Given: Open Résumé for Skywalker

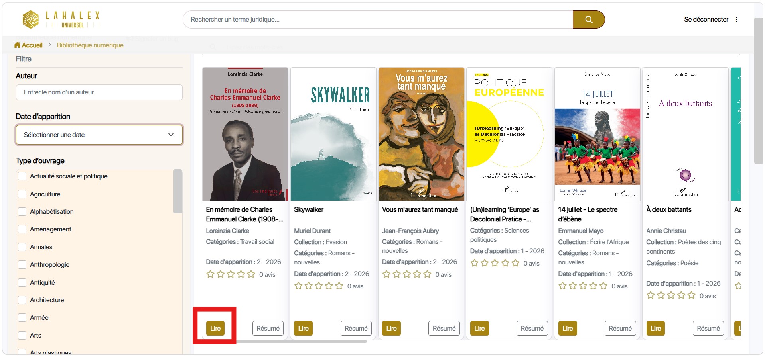Looking at the screenshot, I should coord(356,328).
